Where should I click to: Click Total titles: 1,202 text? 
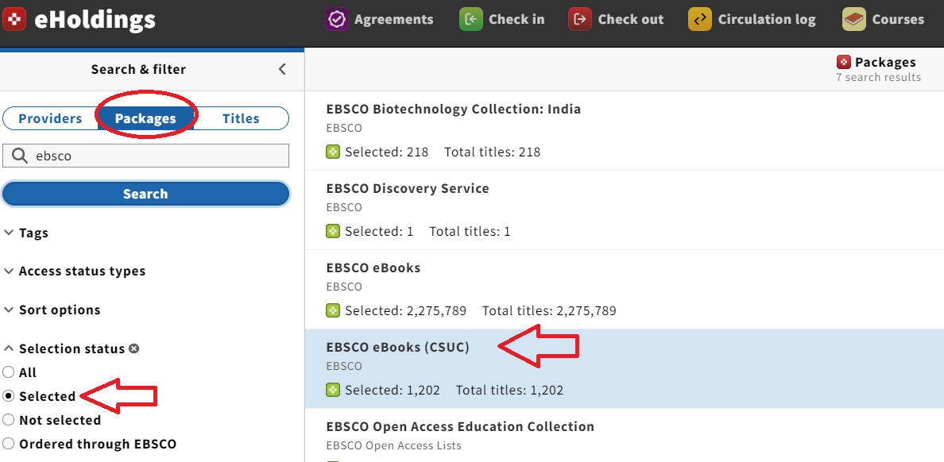click(509, 390)
